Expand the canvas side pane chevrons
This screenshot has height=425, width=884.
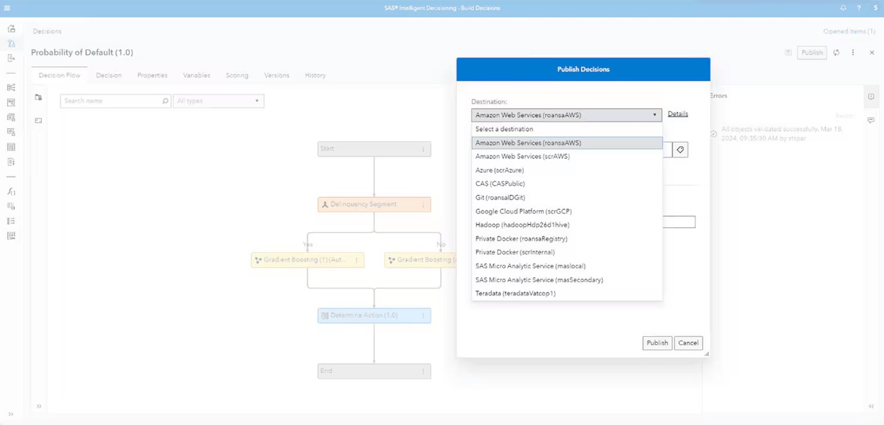coord(39,406)
